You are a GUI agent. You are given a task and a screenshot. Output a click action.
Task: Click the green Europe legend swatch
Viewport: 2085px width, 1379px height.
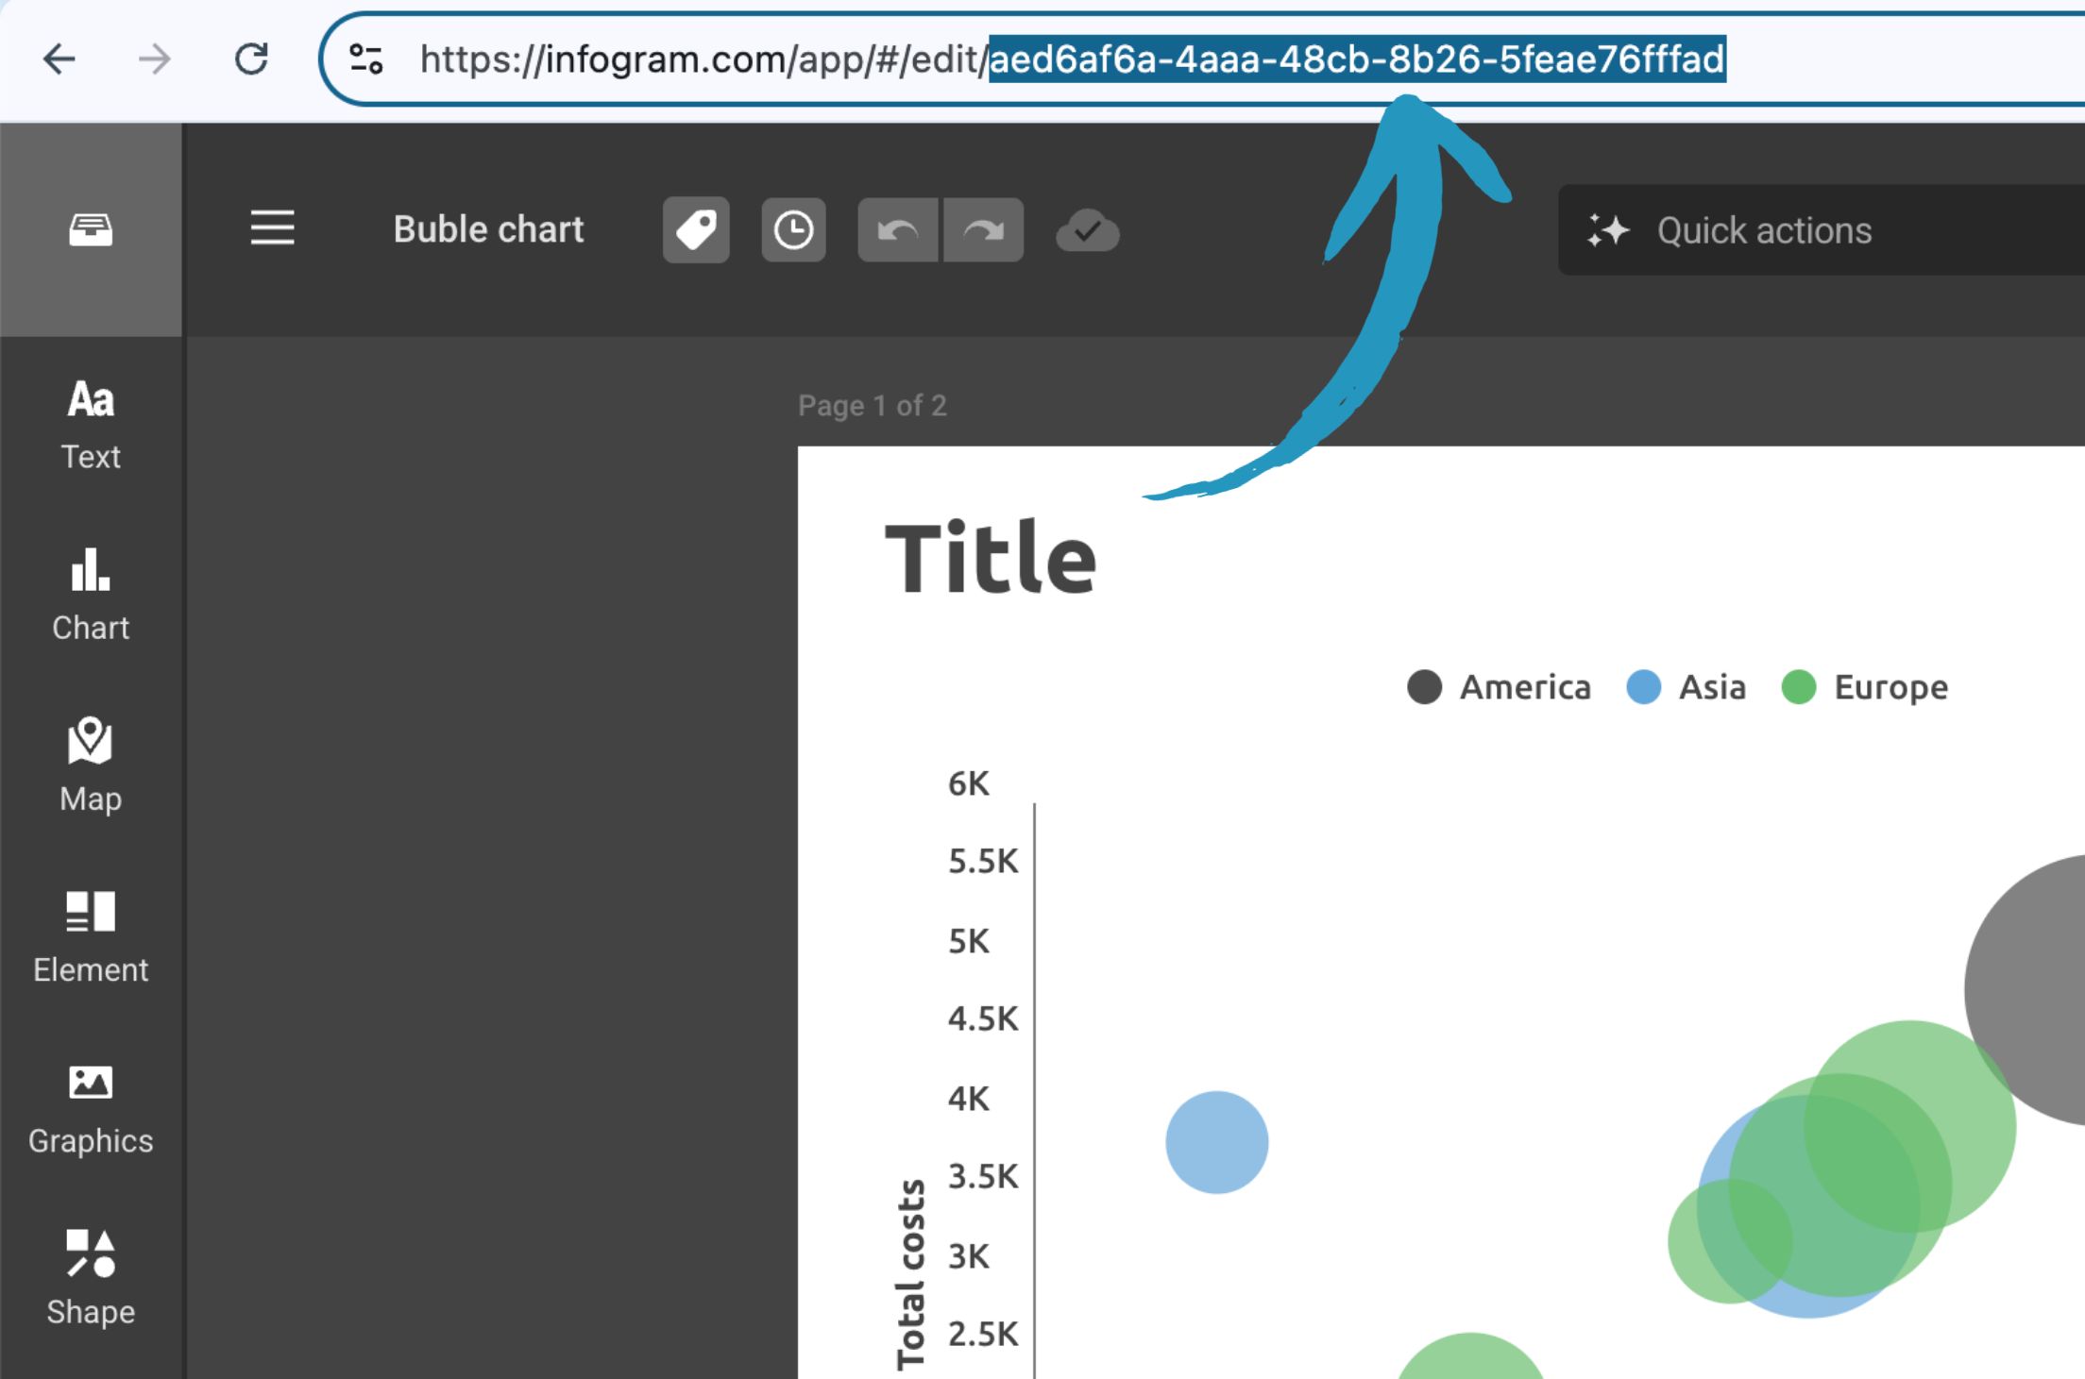coord(1797,687)
